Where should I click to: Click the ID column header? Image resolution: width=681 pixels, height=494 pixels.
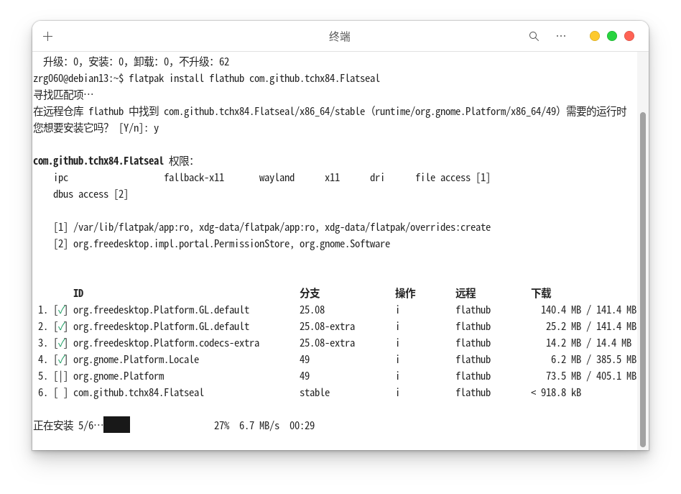click(x=78, y=293)
